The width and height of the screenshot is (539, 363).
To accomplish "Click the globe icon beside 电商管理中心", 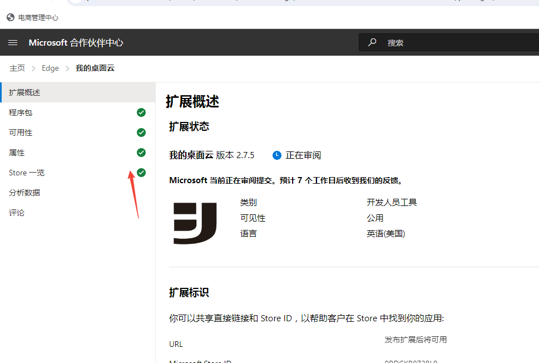I will [11, 17].
